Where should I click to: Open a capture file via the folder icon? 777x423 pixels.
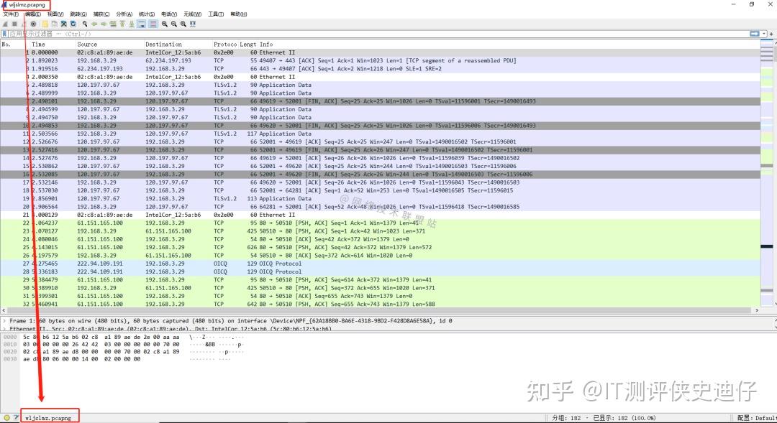click(x=45, y=23)
